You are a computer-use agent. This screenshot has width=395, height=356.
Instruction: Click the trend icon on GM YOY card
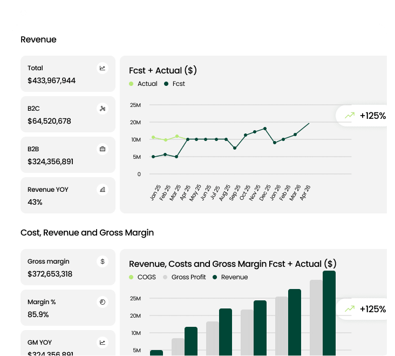[x=102, y=342]
